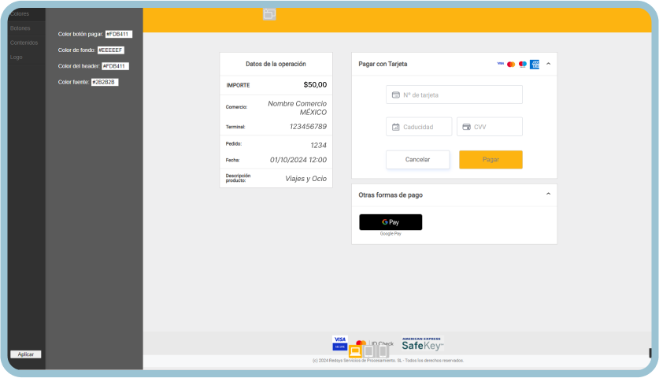Image resolution: width=659 pixels, height=378 pixels.
Task: Click the Cancelar button
Action: (x=417, y=159)
